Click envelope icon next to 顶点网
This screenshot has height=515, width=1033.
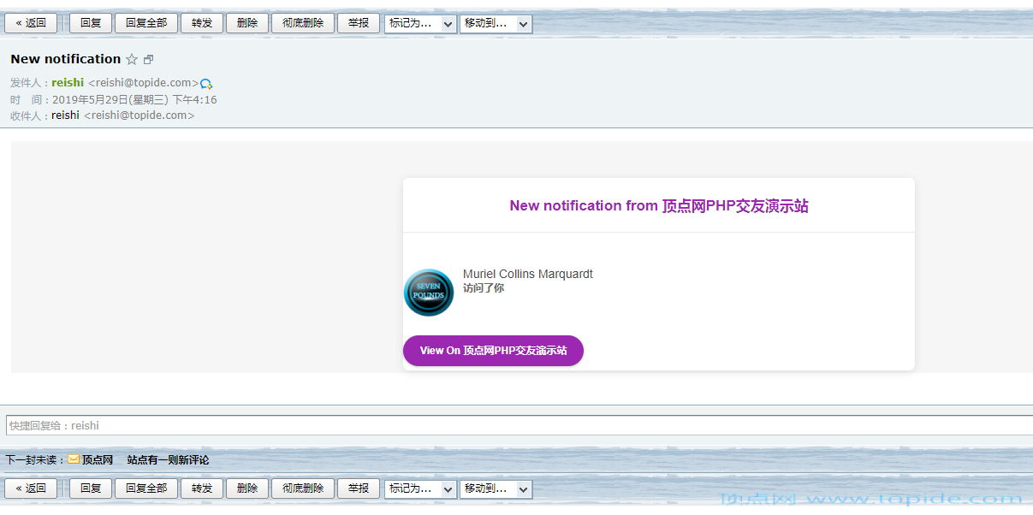pos(74,460)
